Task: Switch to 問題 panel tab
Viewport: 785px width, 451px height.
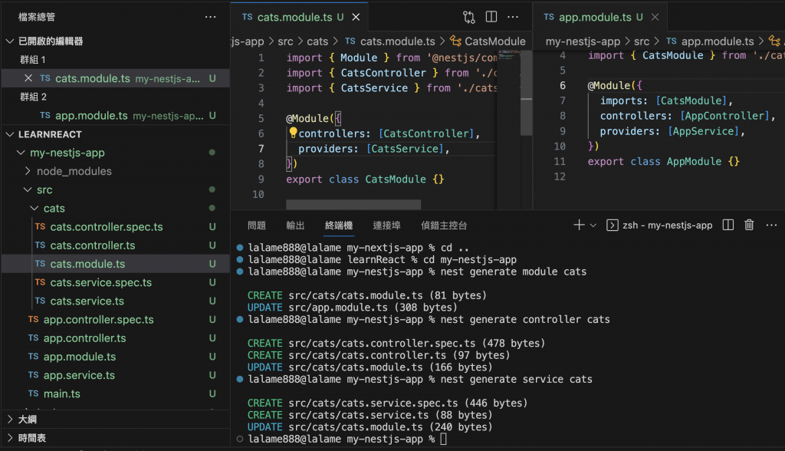Action: (x=257, y=225)
